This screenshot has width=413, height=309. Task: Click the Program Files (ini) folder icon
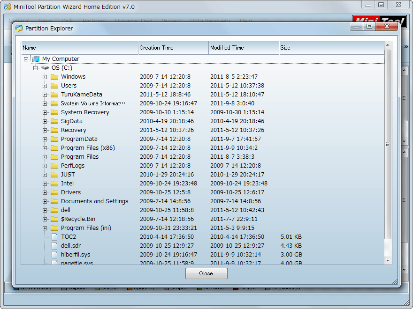coord(54,228)
